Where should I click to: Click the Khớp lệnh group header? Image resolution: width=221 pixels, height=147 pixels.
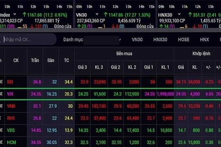(x=201, y=53)
